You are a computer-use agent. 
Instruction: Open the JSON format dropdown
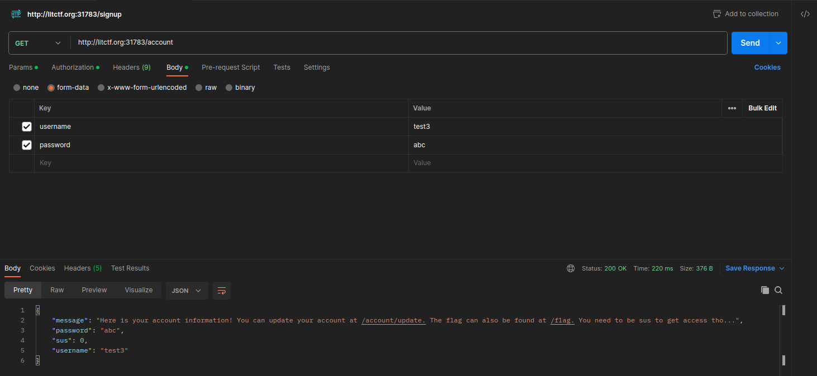187,291
